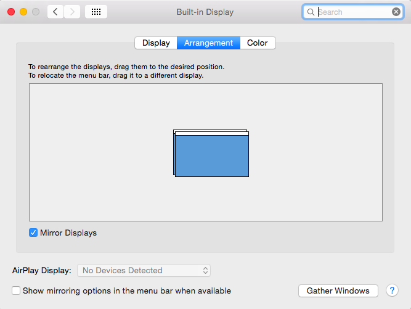The width and height of the screenshot is (411, 309).
Task: Go back to the previous preference pane
Action: tap(55, 12)
